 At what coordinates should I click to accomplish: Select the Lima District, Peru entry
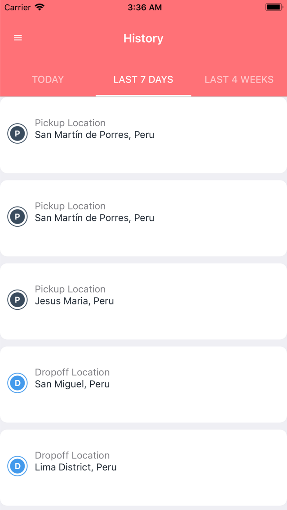(x=144, y=468)
